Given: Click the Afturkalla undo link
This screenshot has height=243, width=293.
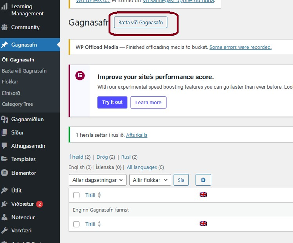Looking at the screenshot, I should point(137,135).
